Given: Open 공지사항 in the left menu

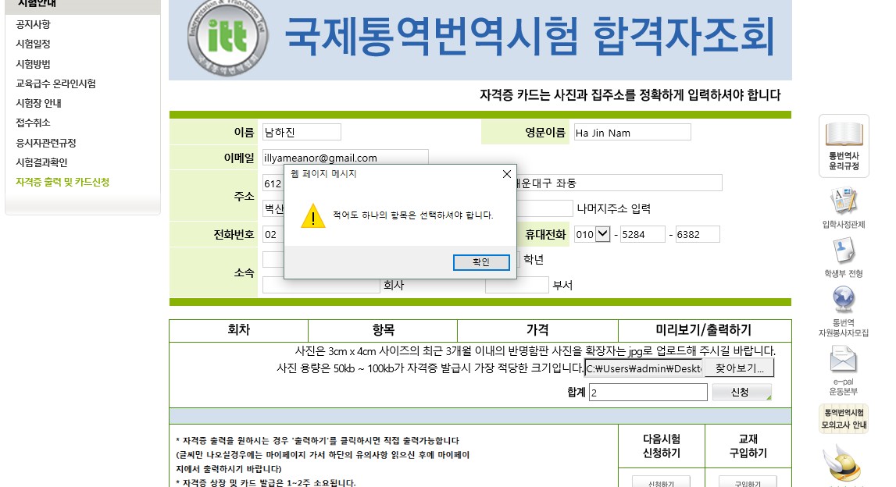Looking at the screenshot, I should pyautogui.click(x=33, y=24).
